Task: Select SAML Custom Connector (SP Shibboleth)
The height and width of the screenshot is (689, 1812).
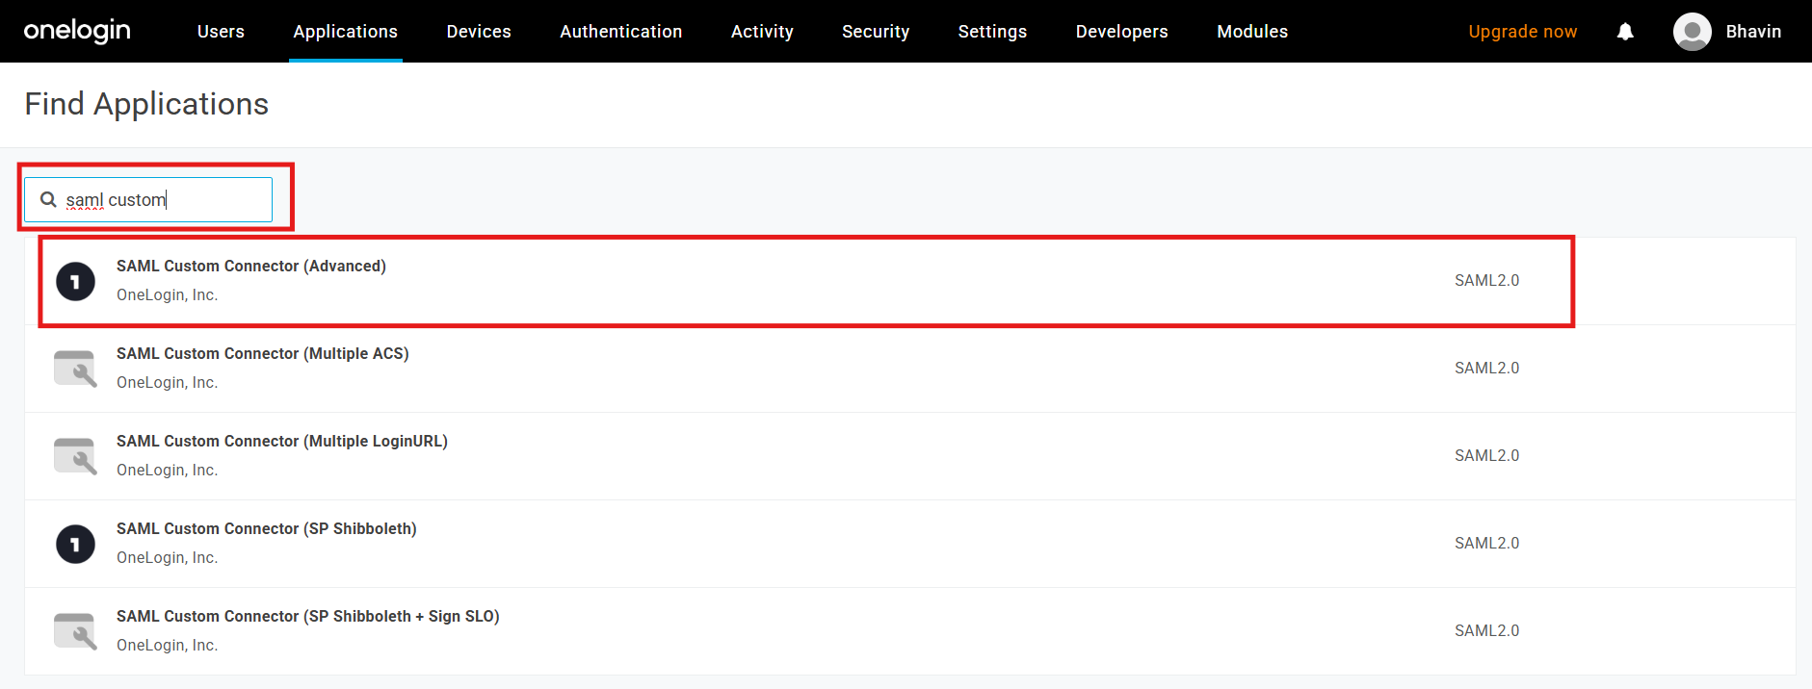Action: [910, 544]
